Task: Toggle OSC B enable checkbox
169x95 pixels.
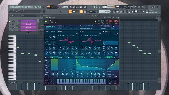Action: tap(81, 31)
